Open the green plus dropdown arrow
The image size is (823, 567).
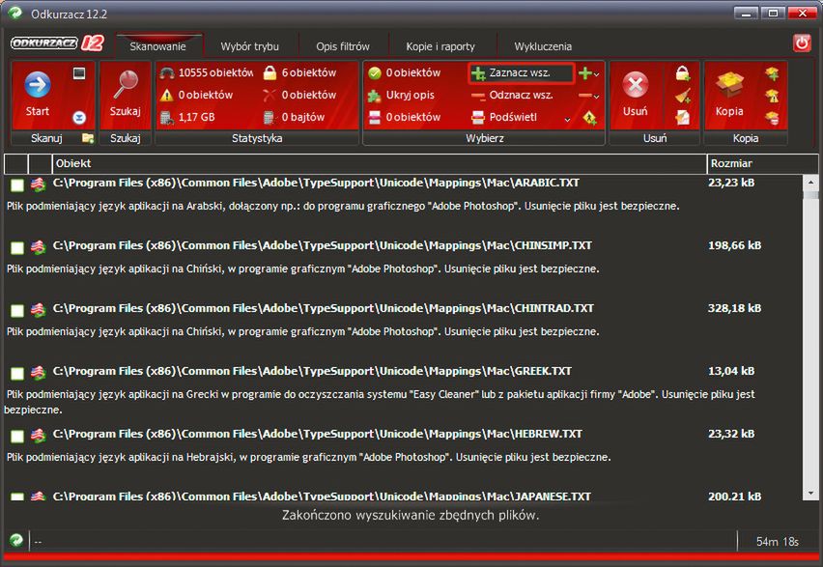click(596, 74)
